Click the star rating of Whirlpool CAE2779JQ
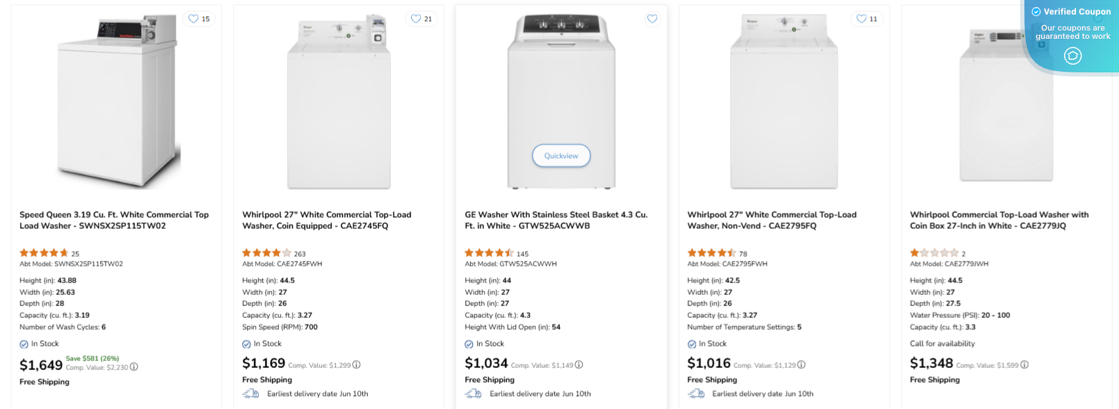This screenshot has height=409, width=1119. [x=933, y=252]
